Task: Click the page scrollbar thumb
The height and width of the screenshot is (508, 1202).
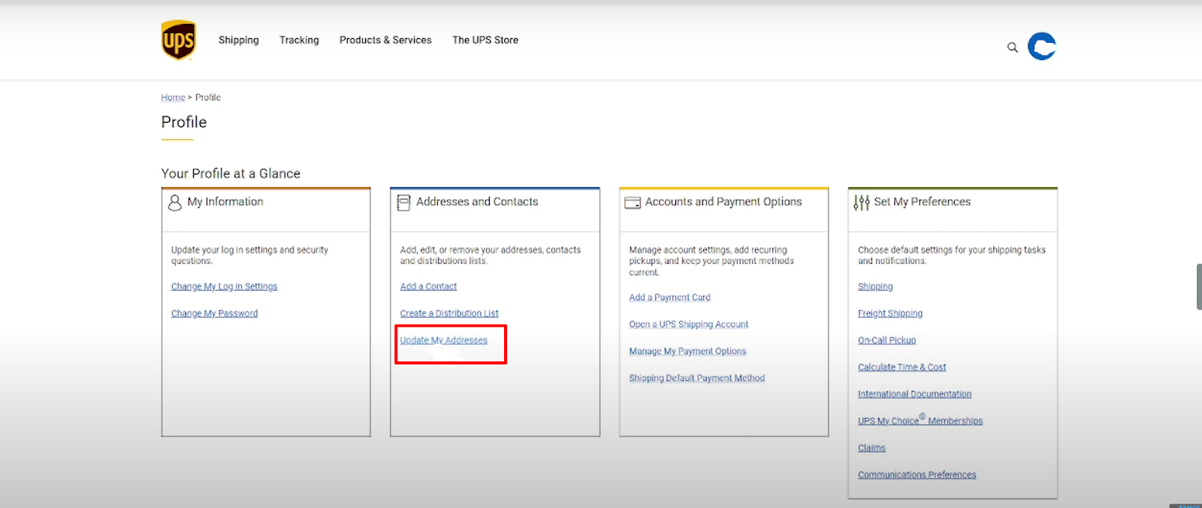Action: 1199,286
